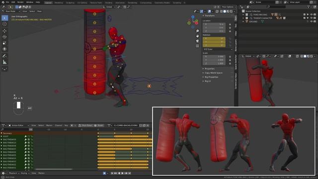The width and height of the screenshot is (318, 179).
Task: Collapse the Transform panel in sidebar
Action: [210, 15]
